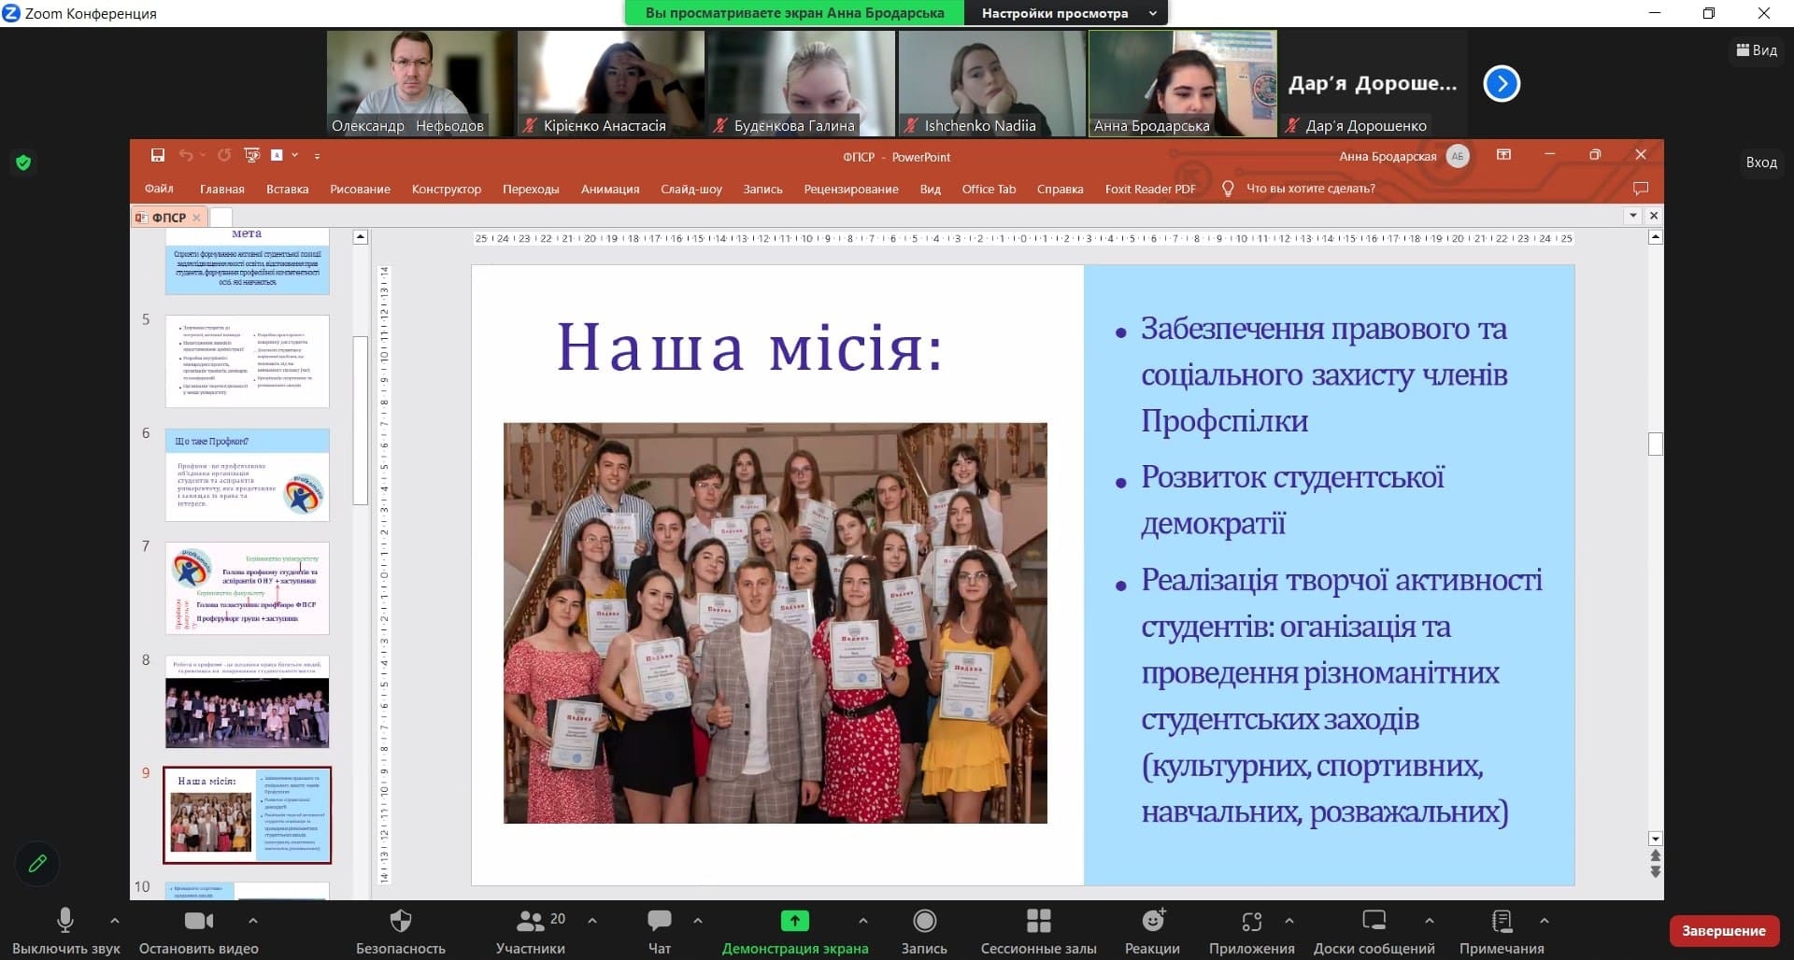
Task: Save the presentation with the floppy disk icon
Action: coord(157,155)
